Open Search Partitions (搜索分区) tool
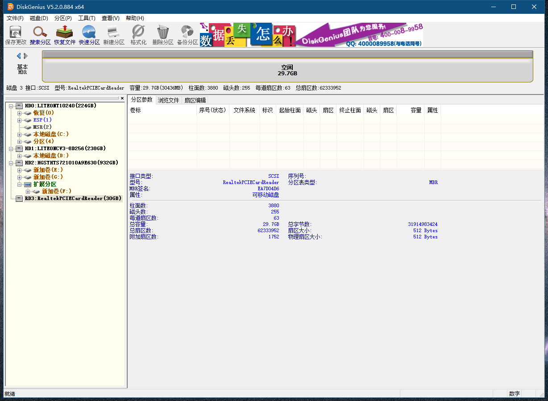 40,35
